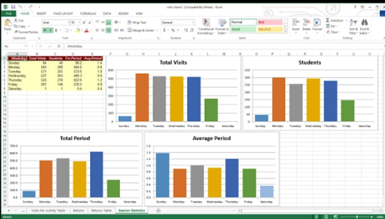The height and width of the screenshot is (219, 385).
Task: Apply the Accounting dollar number format
Action: coord(164,31)
